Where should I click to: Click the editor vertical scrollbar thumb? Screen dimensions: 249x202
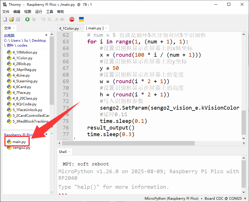point(244,123)
